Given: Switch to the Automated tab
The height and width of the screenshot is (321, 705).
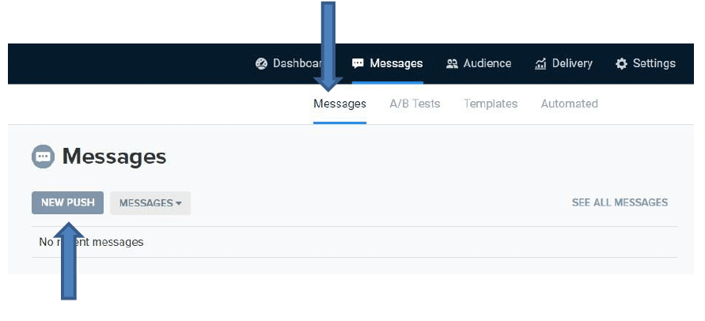Looking at the screenshot, I should pyautogui.click(x=569, y=104).
